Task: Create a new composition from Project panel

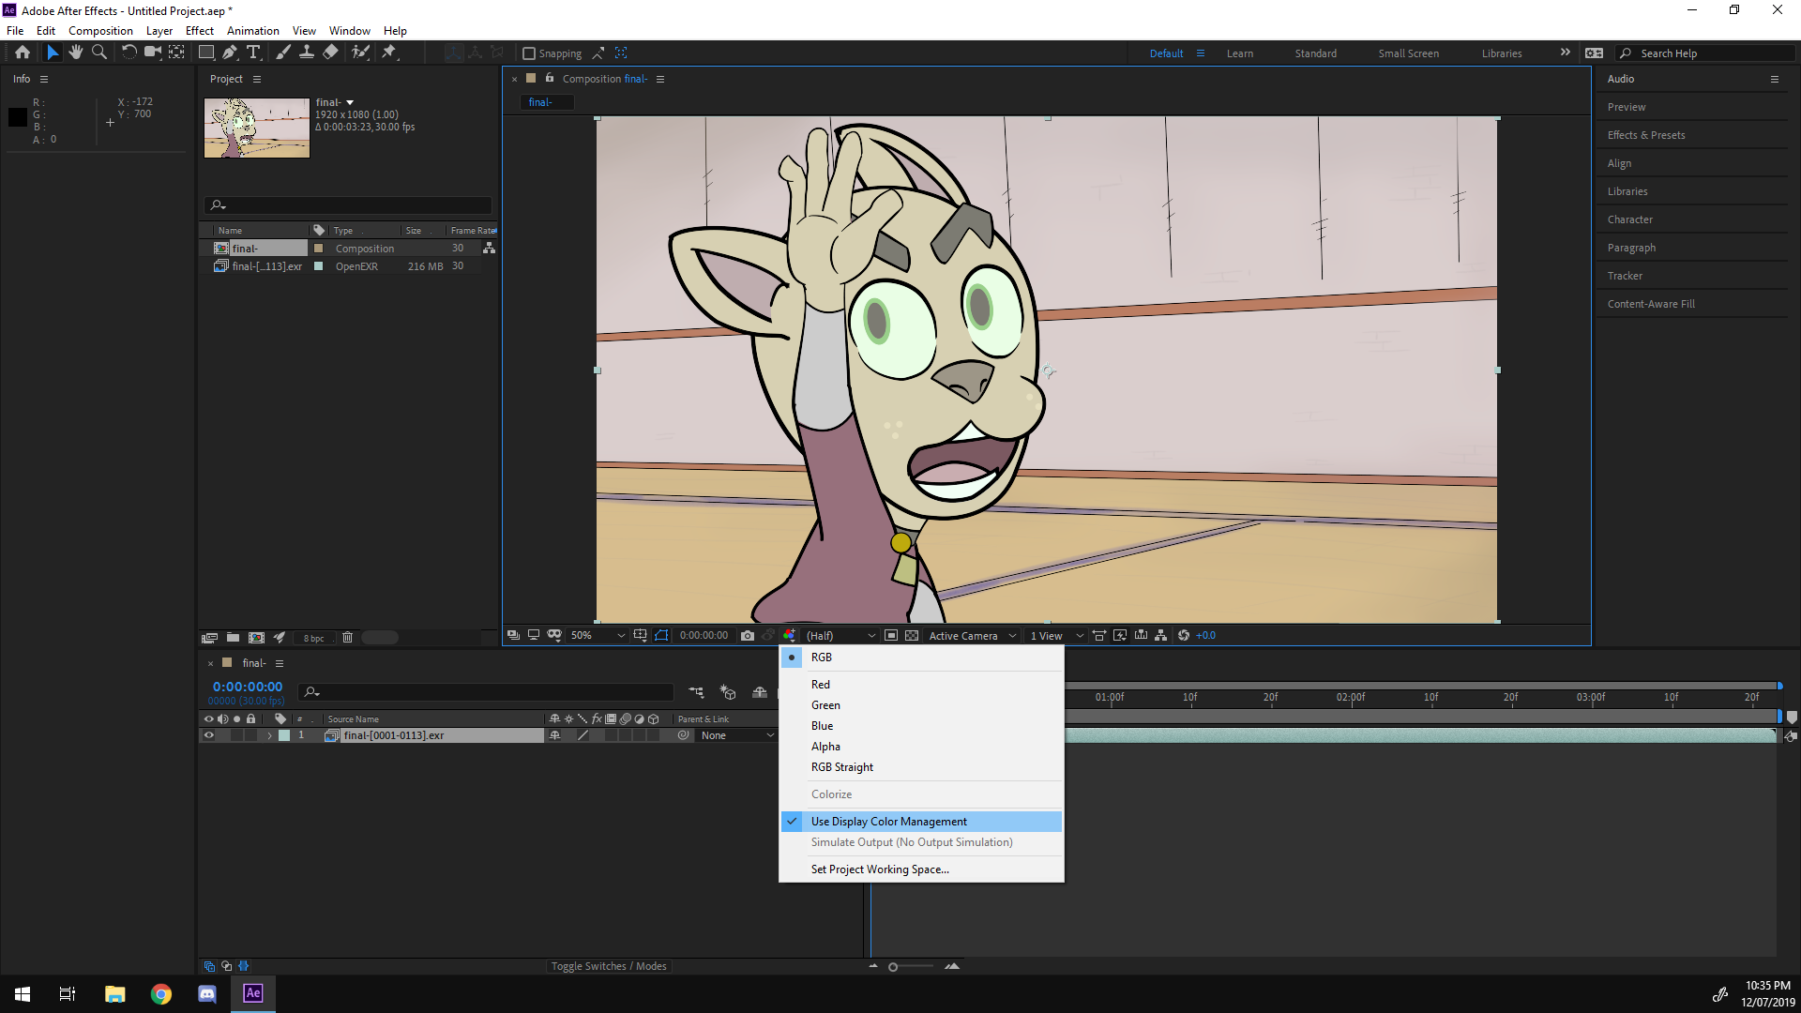Action: point(256,638)
